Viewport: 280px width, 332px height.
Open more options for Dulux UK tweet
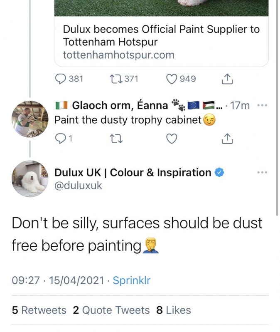coord(262,172)
